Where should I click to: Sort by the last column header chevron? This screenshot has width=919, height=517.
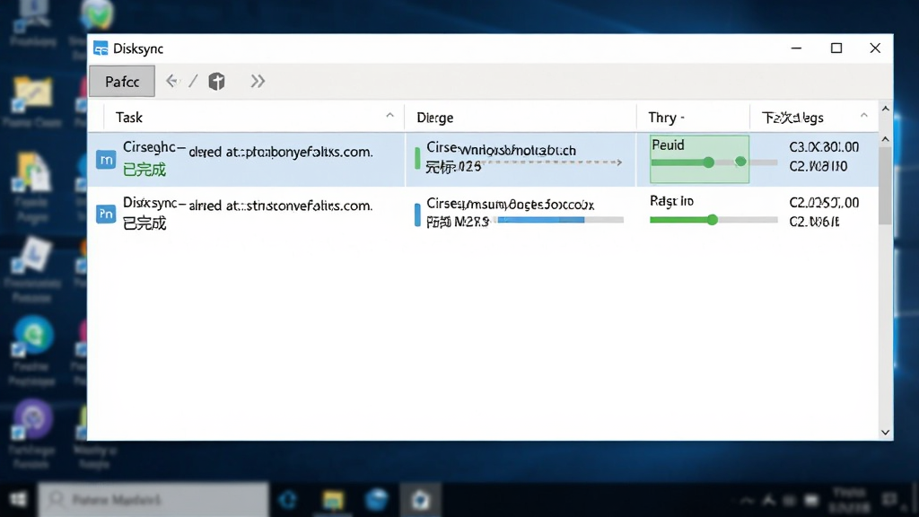pos(864,116)
